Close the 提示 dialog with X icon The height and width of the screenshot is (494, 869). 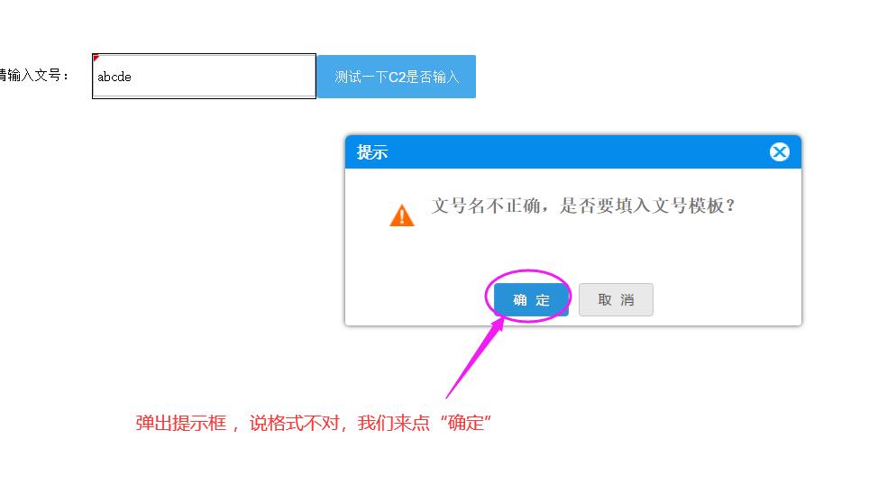pos(779,151)
